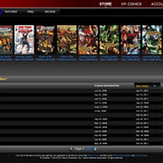The width and height of the screenshot is (163, 163).
Task: Sort by Original Published Date column header
Action: [107, 86]
